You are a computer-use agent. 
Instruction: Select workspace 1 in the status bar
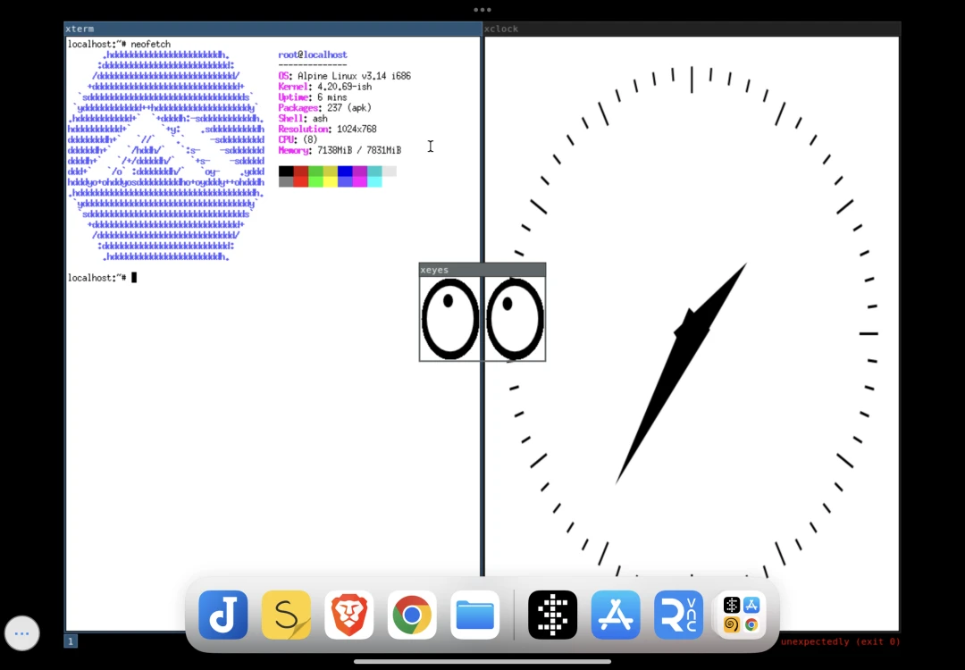click(x=71, y=641)
